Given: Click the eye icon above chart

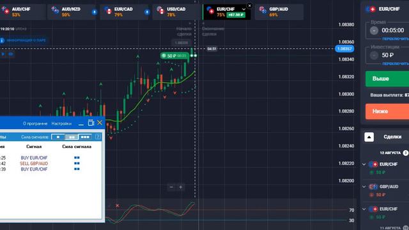Looking at the screenshot, I should (x=11, y=54).
